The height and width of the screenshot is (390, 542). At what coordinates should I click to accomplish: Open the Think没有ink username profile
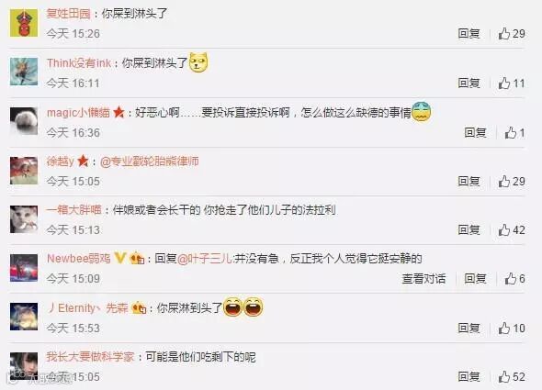coord(79,63)
